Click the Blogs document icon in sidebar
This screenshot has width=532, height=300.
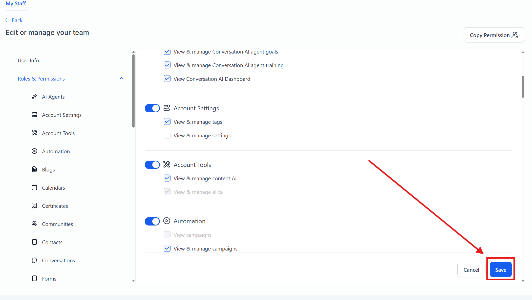click(34, 169)
